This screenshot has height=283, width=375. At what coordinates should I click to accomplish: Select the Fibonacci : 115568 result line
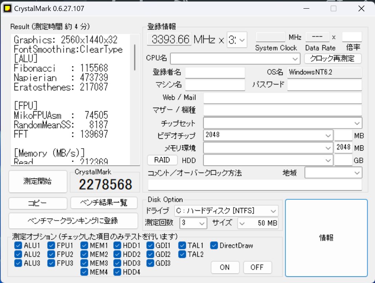click(61, 68)
